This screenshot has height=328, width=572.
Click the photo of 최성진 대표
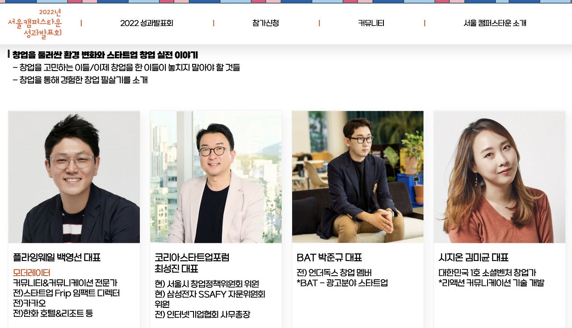point(216,177)
